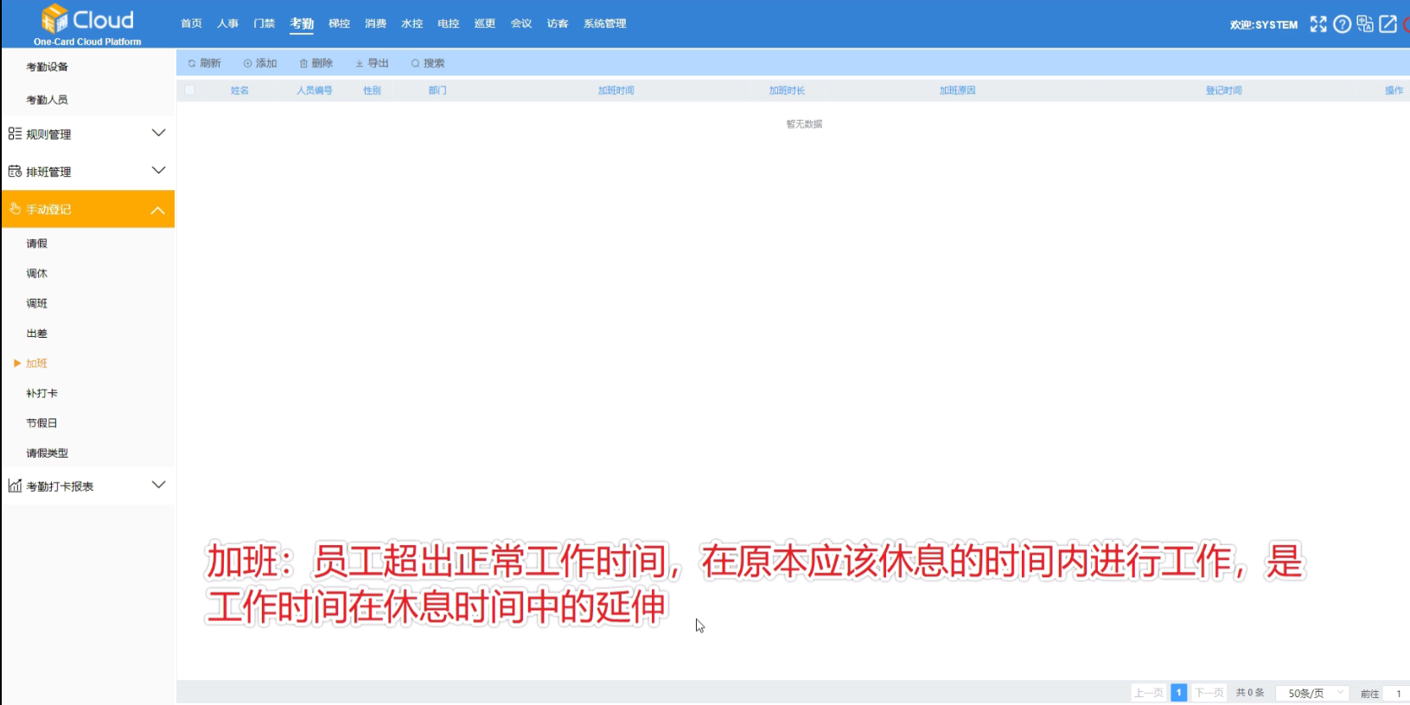Click the 前往 page number input field
1410x705 pixels.
pyautogui.click(x=1398, y=694)
